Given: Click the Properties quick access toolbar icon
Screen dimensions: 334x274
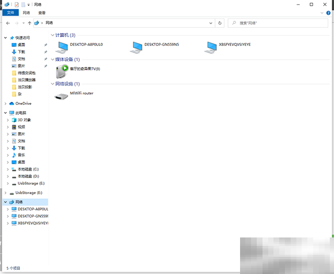Looking at the screenshot, I should tap(17, 5).
